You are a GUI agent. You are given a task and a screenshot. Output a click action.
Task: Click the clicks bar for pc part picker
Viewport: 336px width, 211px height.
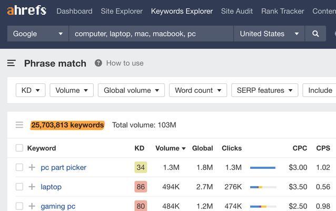263,168
